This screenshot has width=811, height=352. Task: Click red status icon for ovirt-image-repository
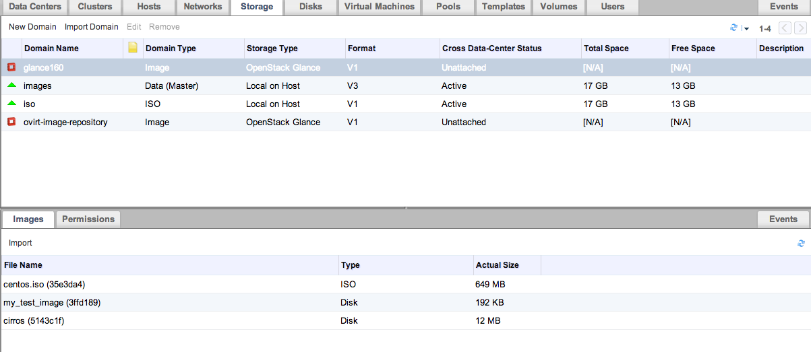pyautogui.click(x=11, y=122)
